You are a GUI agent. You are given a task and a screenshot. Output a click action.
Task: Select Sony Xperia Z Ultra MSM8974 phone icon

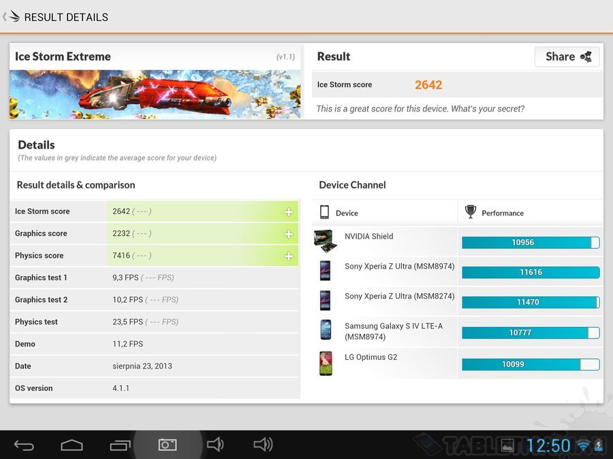[x=325, y=271]
